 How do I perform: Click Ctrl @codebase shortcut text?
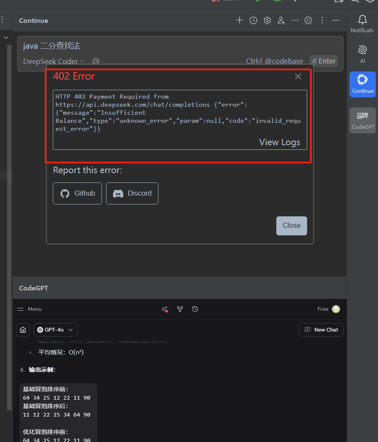click(x=275, y=61)
